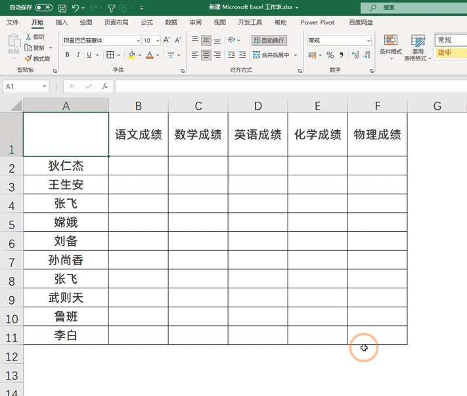Open the font color dropdown arrow

click(x=158, y=55)
